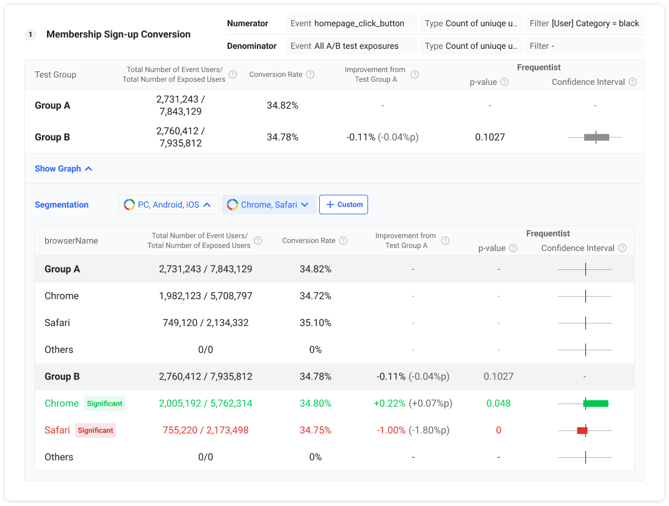This screenshot has height=506, width=669.
Task: Click Membership Sign-up Conversion title
Action: [118, 35]
